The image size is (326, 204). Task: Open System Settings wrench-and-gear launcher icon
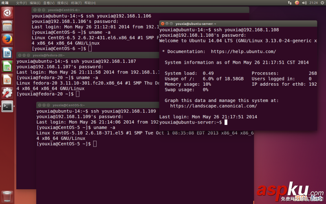7,93
